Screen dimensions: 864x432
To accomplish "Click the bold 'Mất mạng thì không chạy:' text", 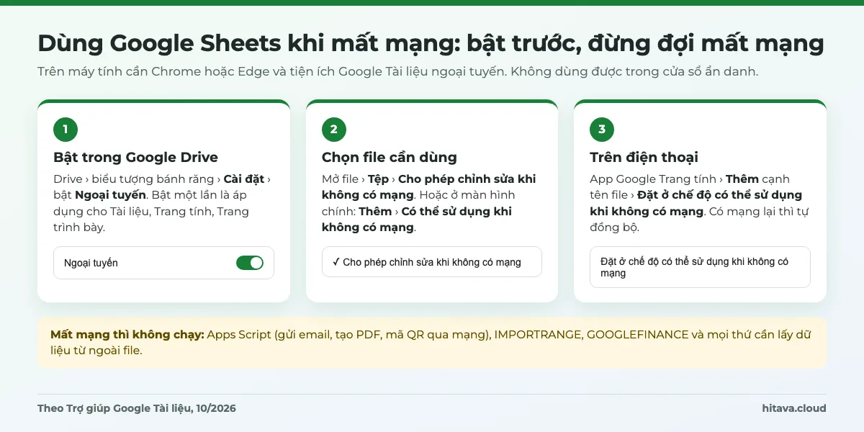I will (127, 335).
